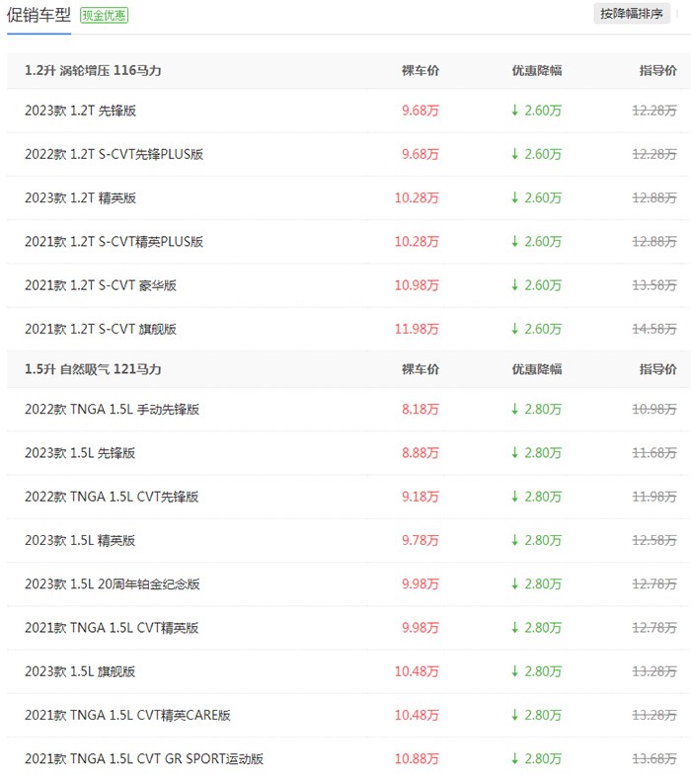The image size is (691, 775).
Task: Click the 2.60万 discount for 2023款 1.2T 先锋版
Action: click(x=537, y=111)
